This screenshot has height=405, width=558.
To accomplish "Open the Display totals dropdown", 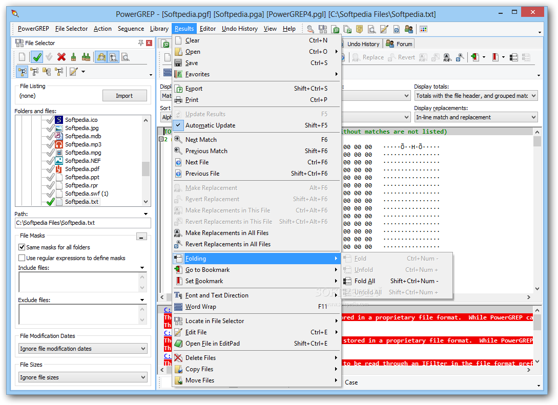I will [476, 96].
